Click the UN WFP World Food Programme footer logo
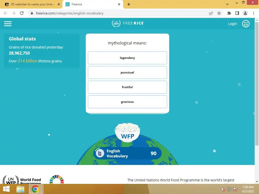 [22, 180]
